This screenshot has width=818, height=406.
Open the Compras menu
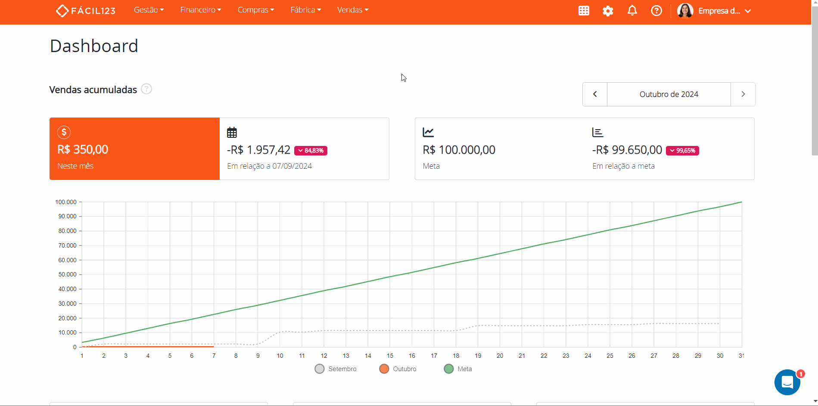[x=255, y=10]
